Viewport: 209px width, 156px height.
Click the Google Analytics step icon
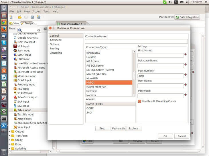point(15,38)
